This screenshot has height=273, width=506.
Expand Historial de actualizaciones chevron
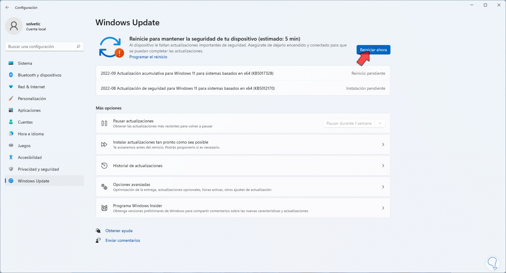click(x=383, y=166)
